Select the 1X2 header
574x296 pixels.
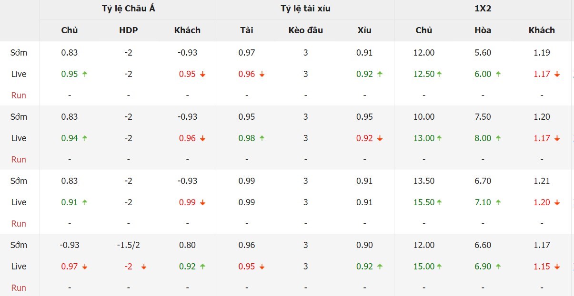pyautogui.click(x=483, y=9)
